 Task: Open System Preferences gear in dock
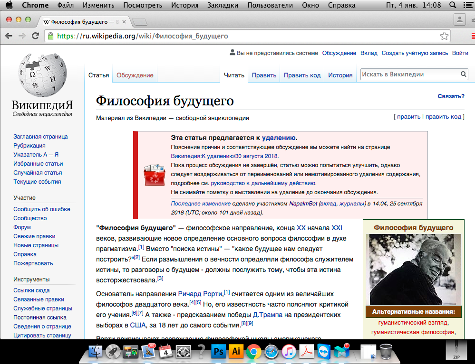tap(183, 352)
